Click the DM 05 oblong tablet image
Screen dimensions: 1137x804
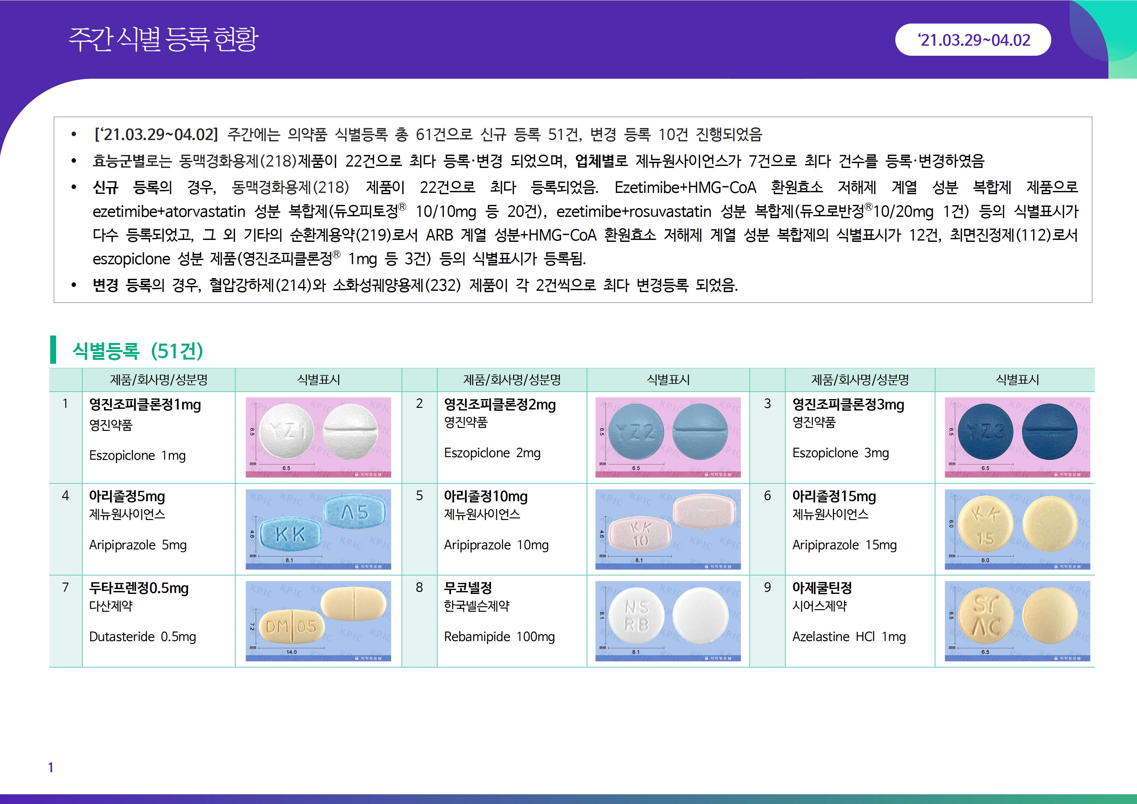tap(318, 621)
